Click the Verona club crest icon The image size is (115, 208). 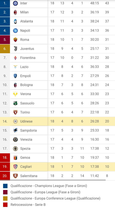(16, 94)
